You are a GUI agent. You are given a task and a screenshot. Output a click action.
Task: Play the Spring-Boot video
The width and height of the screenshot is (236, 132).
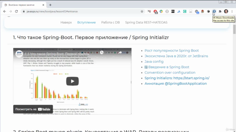point(72,81)
